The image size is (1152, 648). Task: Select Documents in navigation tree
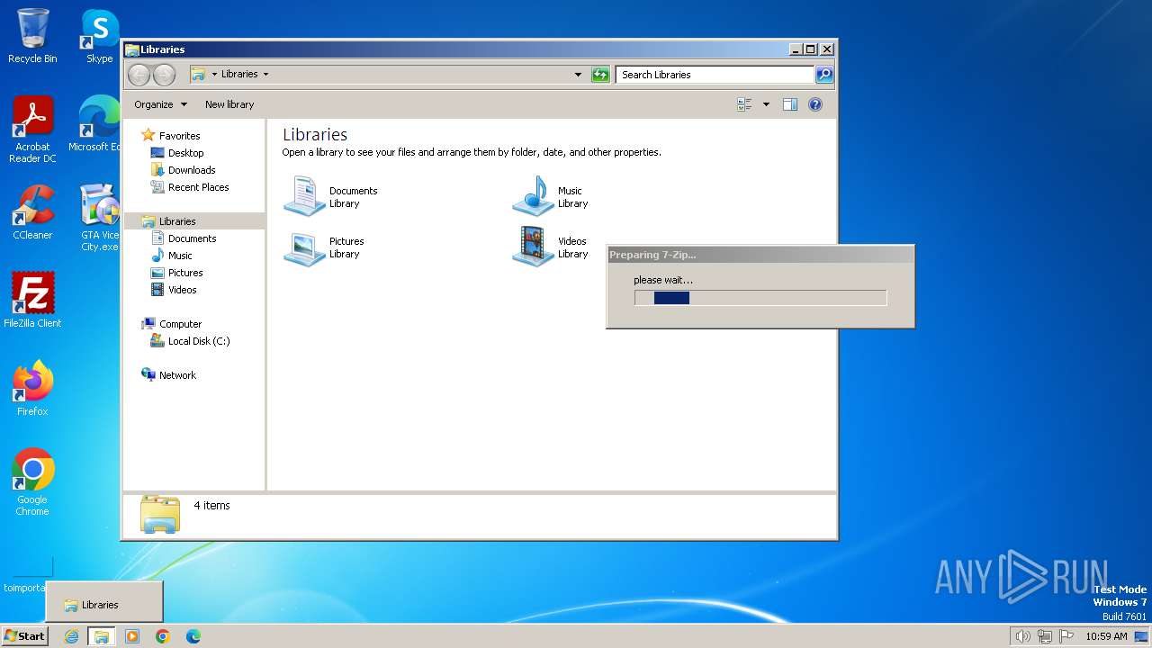click(192, 238)
